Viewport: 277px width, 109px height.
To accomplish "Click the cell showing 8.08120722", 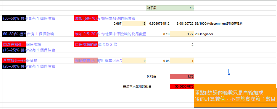I will 182,24.
